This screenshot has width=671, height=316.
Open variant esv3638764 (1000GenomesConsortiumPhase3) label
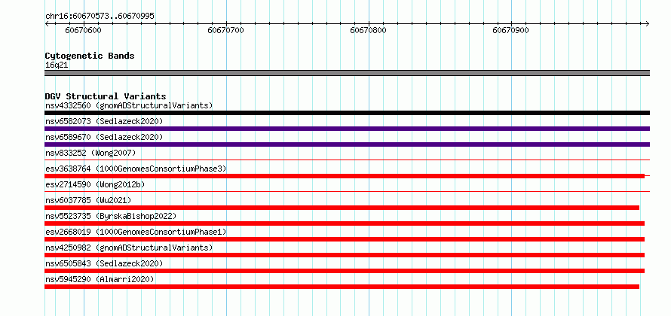coord(136,169)
